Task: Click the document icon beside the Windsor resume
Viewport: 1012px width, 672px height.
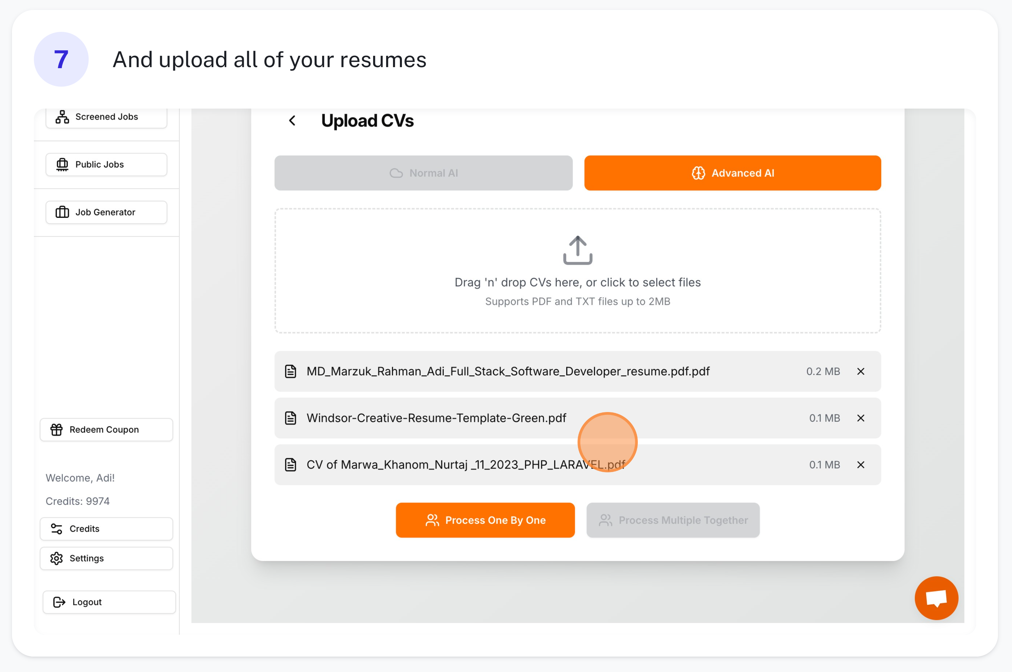Action: [x=290, y=418]
